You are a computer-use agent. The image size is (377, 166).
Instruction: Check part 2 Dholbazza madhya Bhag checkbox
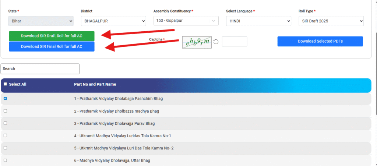tap(5, 111)
